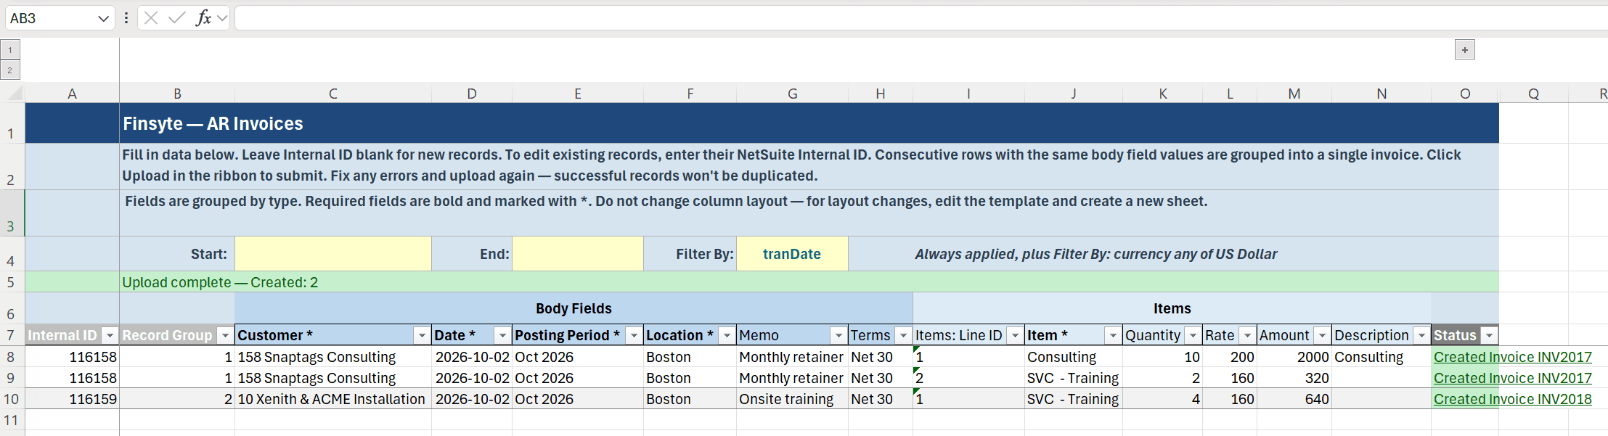Open the Insert Function fx icon
The height and width of the screenshot is (436, 1608).
point(204,18)
